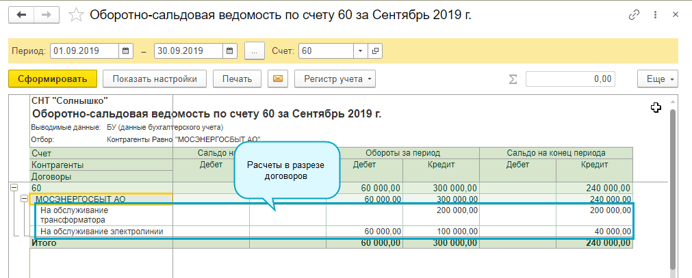Copy the link via the chain icon

(x=634, y=15)
